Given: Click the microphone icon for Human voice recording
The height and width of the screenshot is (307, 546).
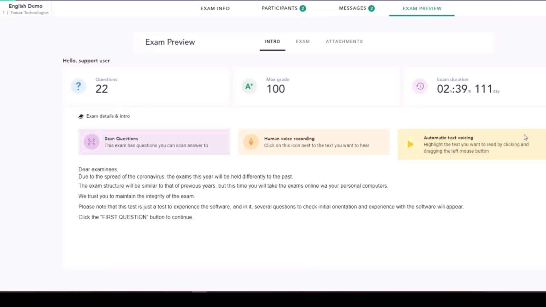Looking at the screenshot, I should 251,142.
